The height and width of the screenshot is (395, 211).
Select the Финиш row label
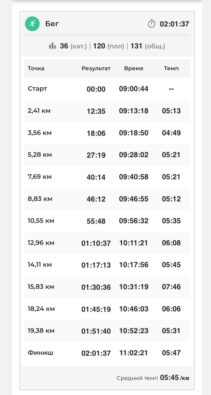click(41, 353)
